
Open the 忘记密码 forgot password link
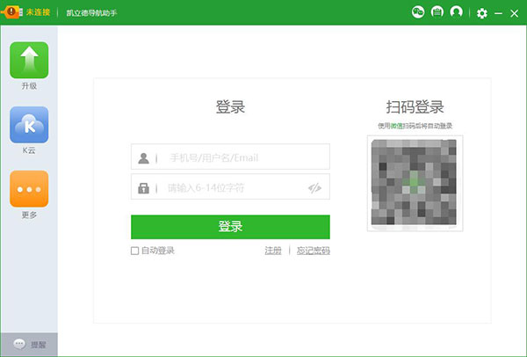[314, 251]
